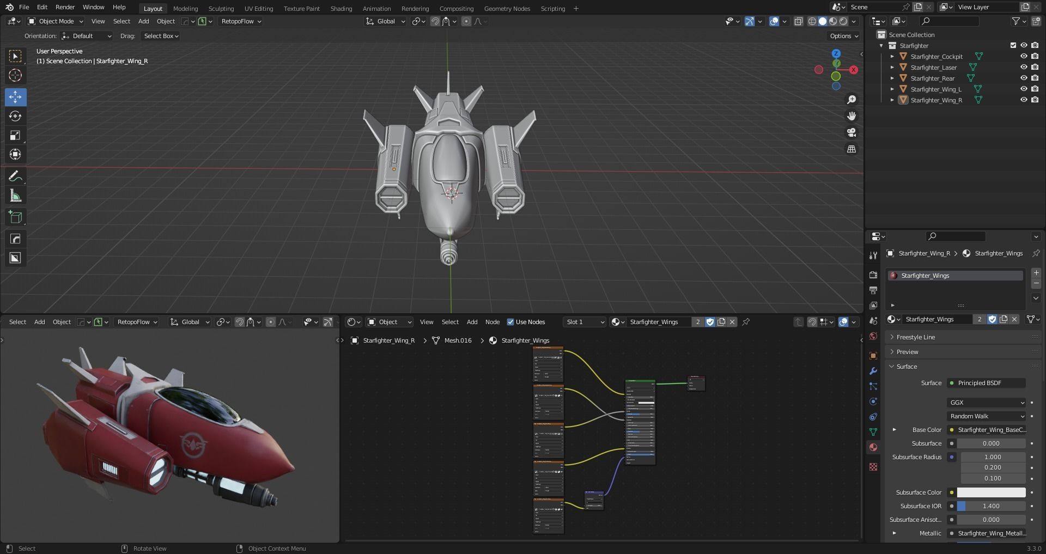Open the Object Data mesh properties tab

pyautogui.click(x=873, y=432)
